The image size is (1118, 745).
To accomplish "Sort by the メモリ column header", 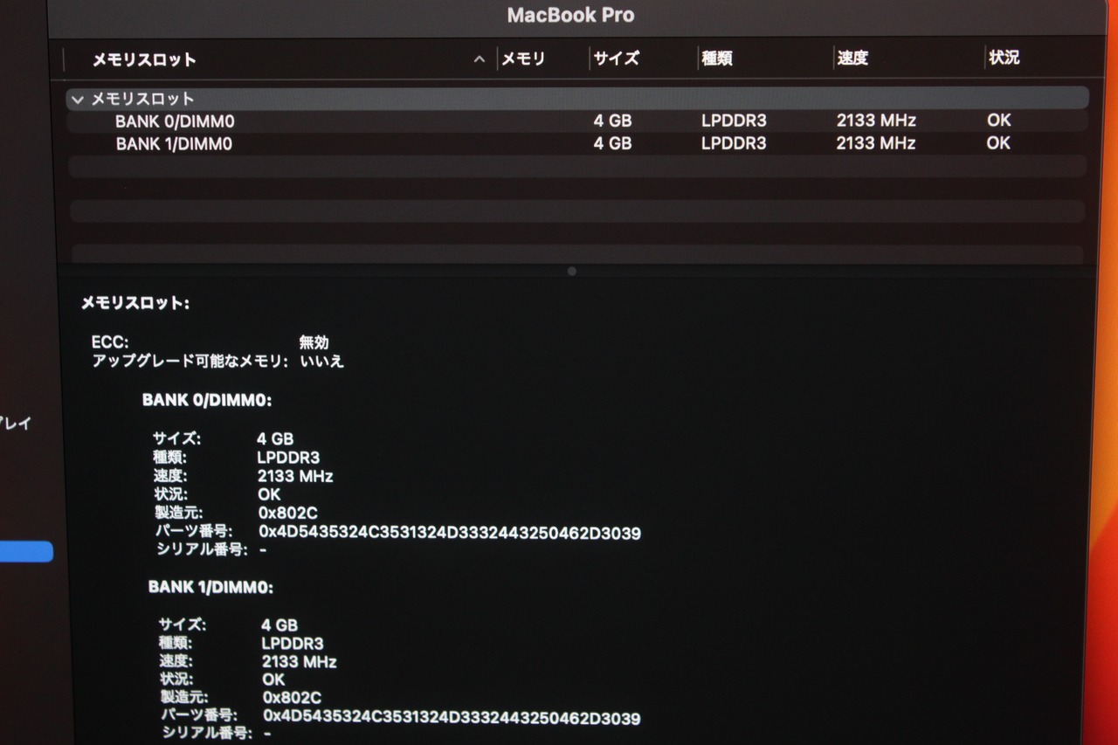I will (523, 59).
